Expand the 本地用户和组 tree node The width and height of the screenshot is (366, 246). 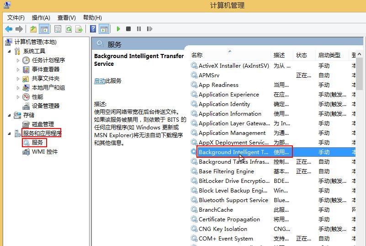pos(18,88)
